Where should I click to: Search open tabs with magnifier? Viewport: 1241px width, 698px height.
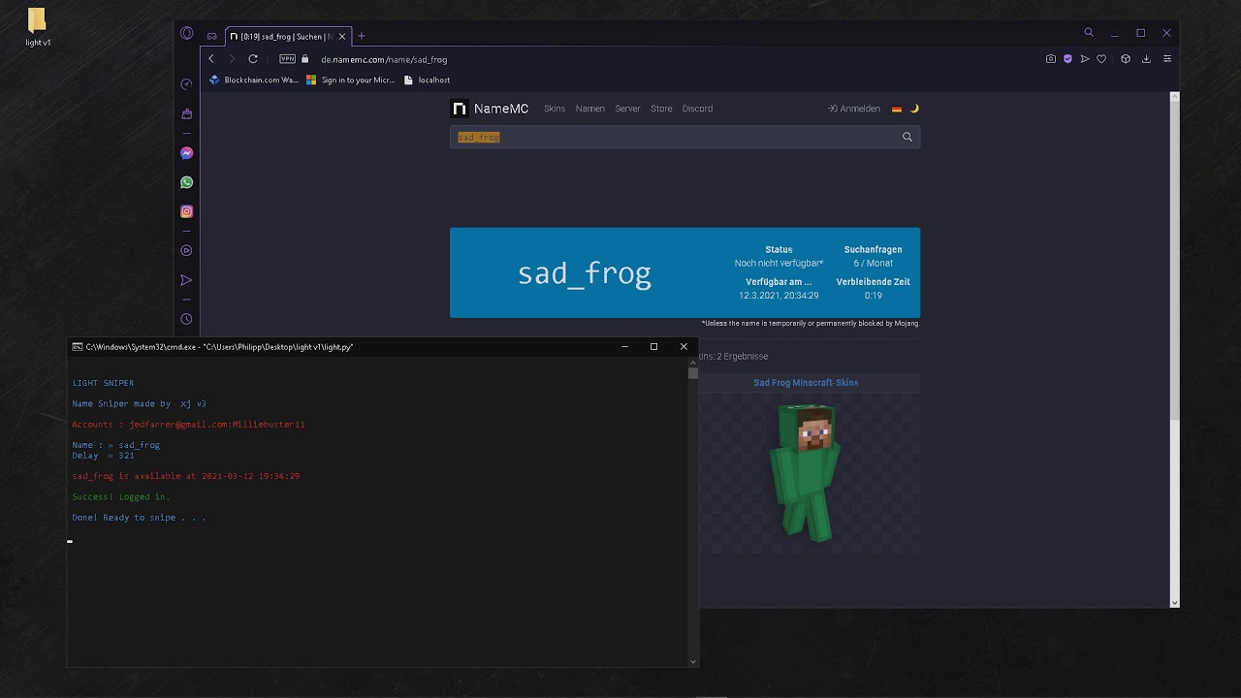1089,33
